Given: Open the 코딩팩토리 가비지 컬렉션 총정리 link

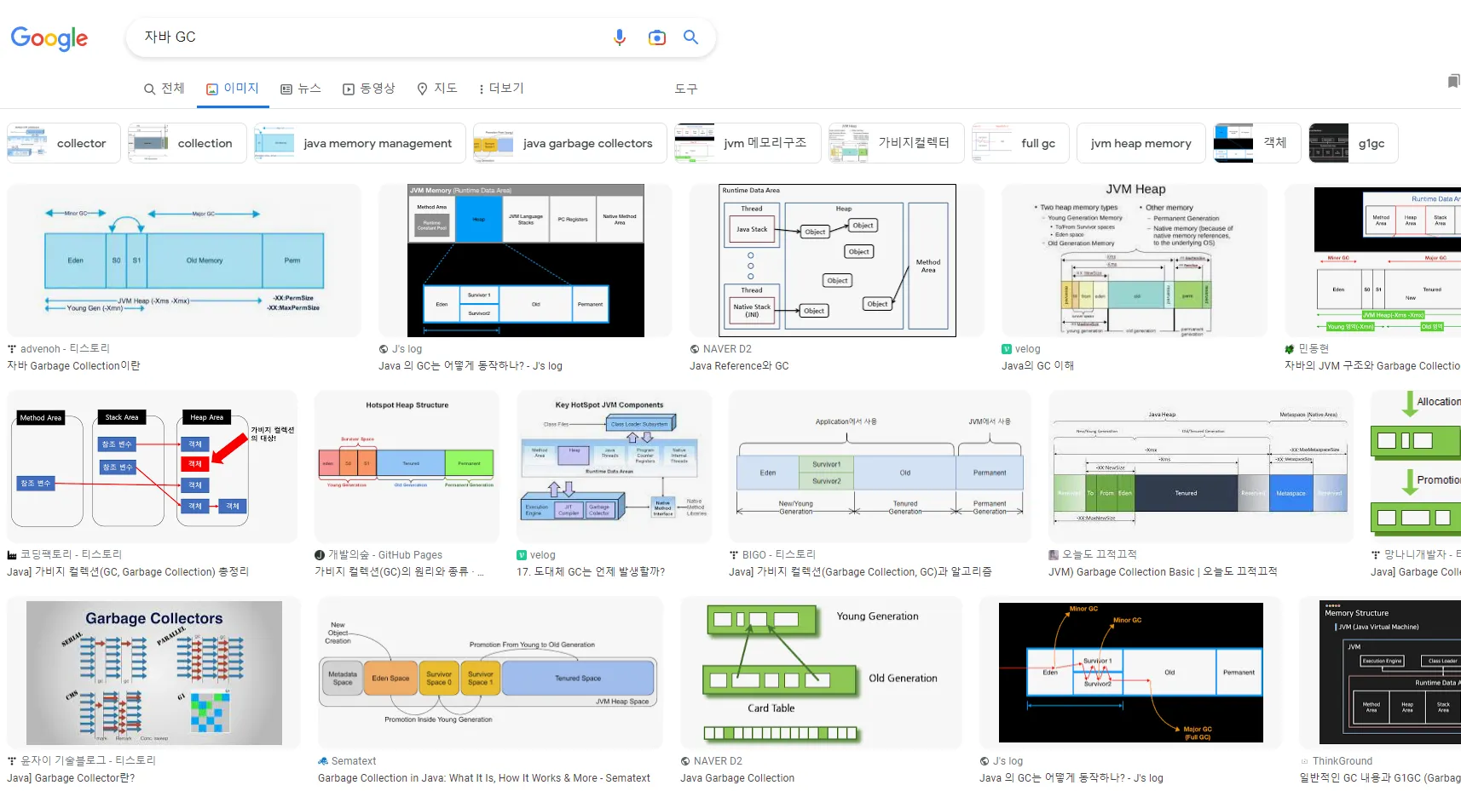Looking at the screenshot, I should click(128, 572).
